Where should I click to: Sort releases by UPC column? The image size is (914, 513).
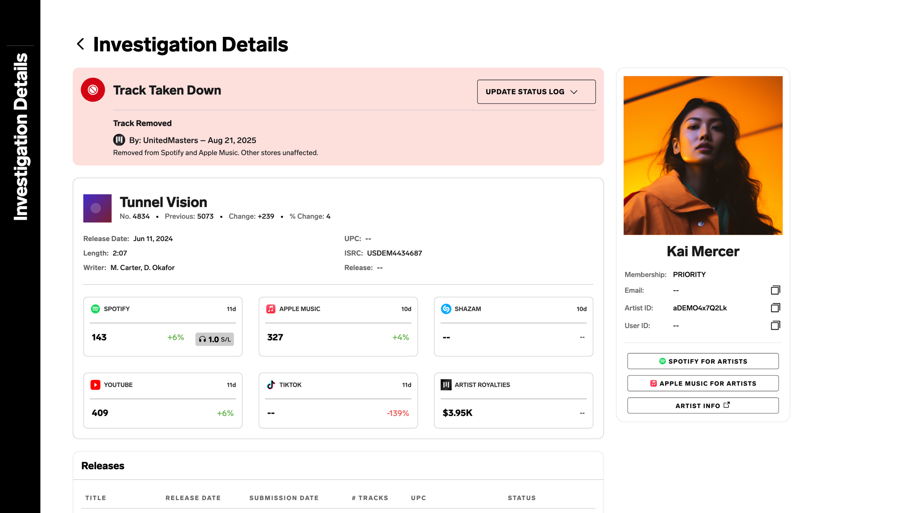coord(419,498)
